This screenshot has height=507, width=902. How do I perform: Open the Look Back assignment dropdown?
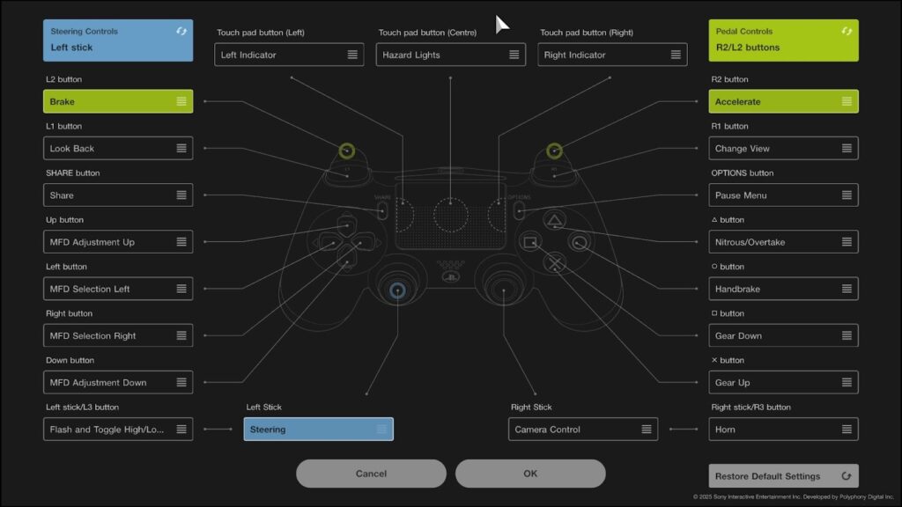pos(118,149)
